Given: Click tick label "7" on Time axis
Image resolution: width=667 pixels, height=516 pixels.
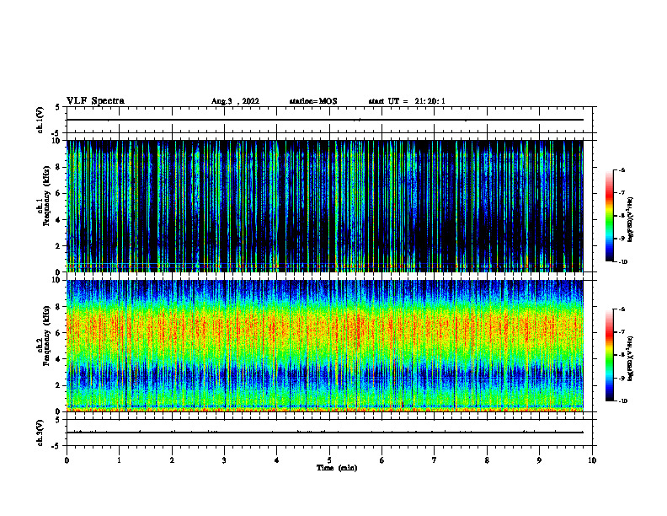Looking at the screenshot, I should (435, 460).
